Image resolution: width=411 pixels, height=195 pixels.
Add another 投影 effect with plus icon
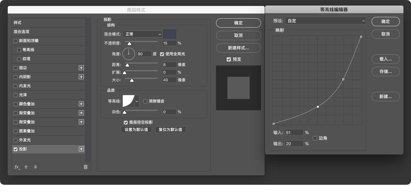[81, 149]
